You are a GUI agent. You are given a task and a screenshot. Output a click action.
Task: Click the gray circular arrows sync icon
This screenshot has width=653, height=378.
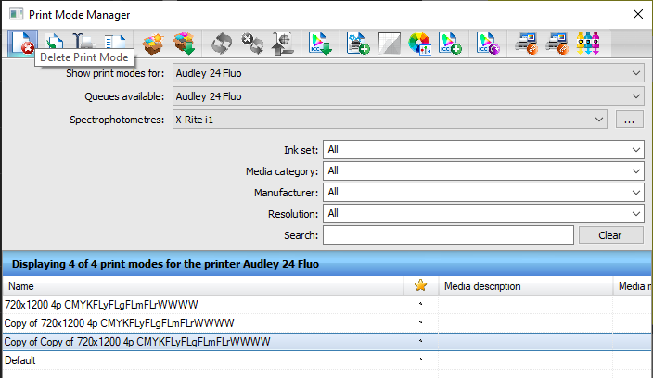221,44
